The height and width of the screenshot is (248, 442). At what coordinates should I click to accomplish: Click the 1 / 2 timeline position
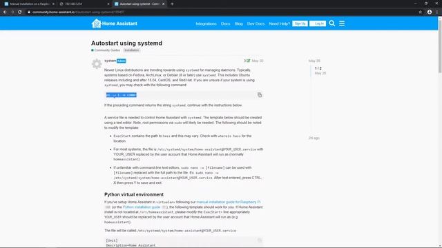(x=318, y=68)
